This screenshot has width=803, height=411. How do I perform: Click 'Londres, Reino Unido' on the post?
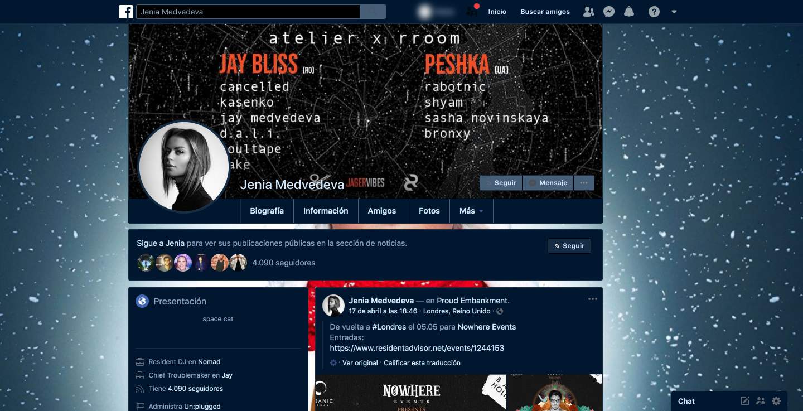click(457, 311)
